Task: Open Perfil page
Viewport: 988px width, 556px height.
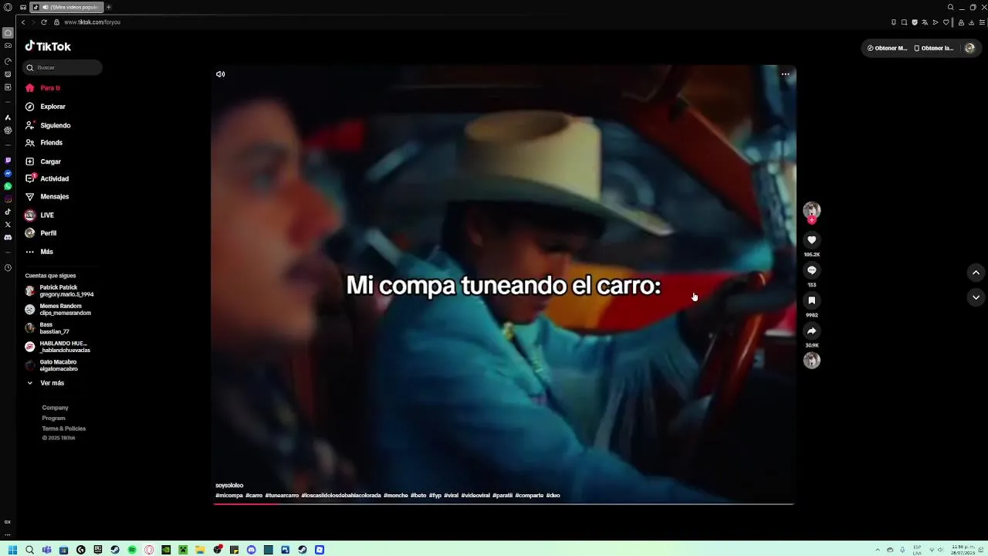Action: [41, 233]
